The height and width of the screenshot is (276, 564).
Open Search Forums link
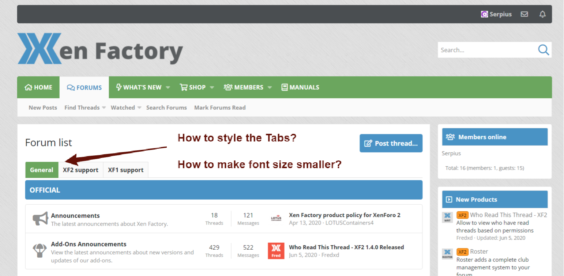click(166, 107)
